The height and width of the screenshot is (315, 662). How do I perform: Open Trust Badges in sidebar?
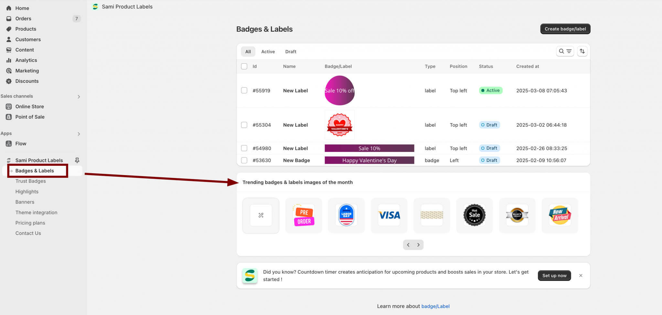31,181
